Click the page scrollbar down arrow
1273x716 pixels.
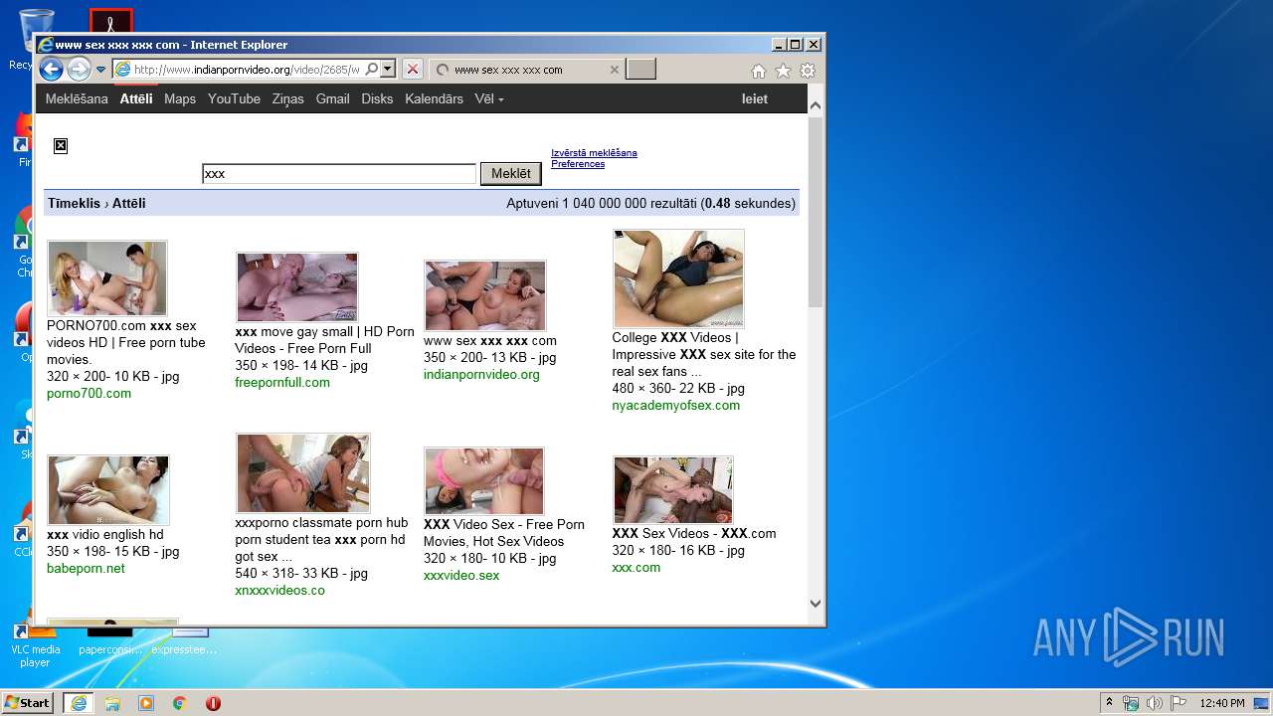pos(816,603)
